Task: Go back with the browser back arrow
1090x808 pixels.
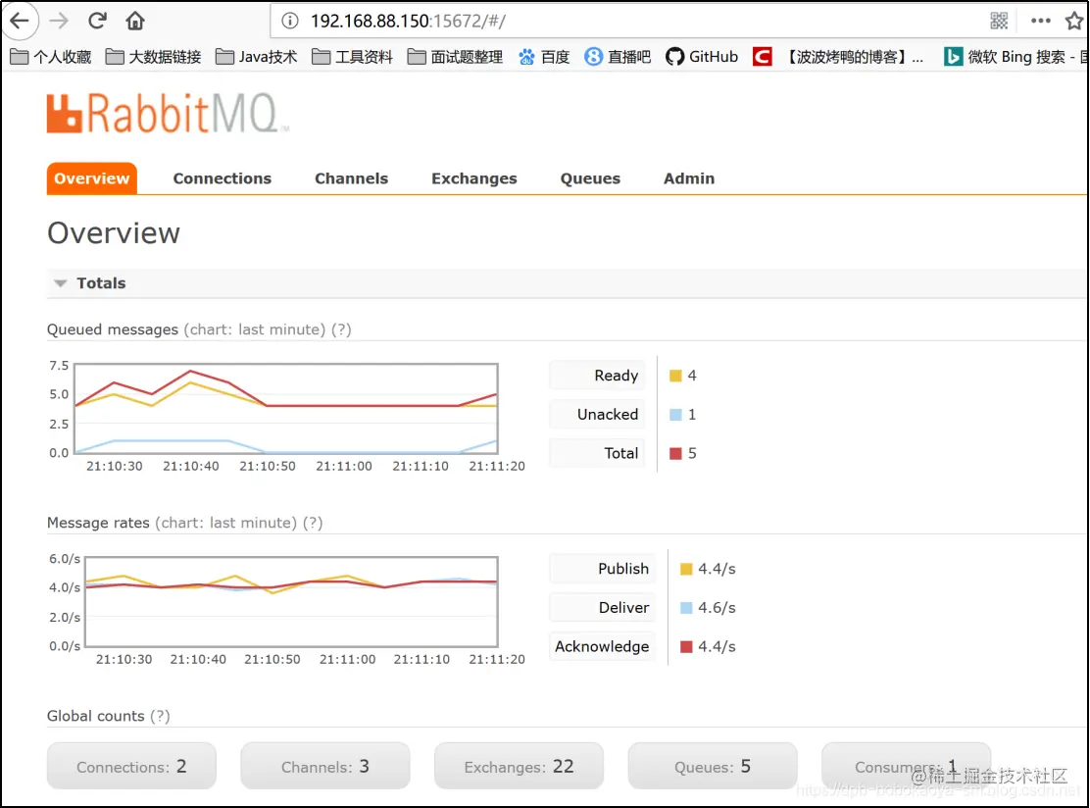Action: (x=20, y=21)
